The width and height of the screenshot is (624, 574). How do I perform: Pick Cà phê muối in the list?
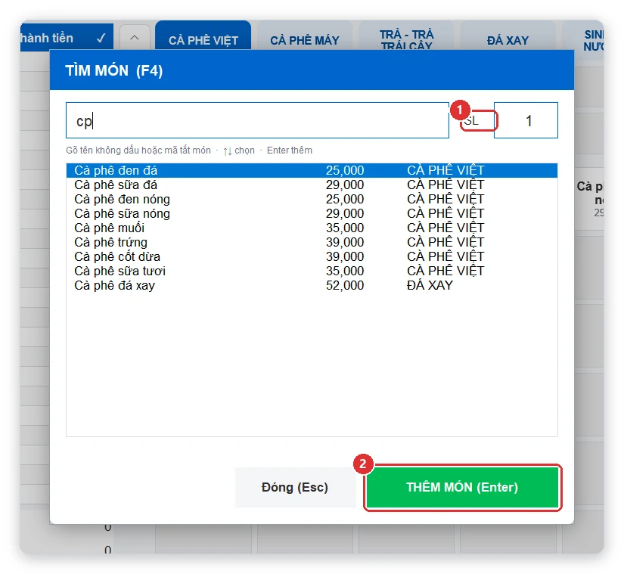312,228
